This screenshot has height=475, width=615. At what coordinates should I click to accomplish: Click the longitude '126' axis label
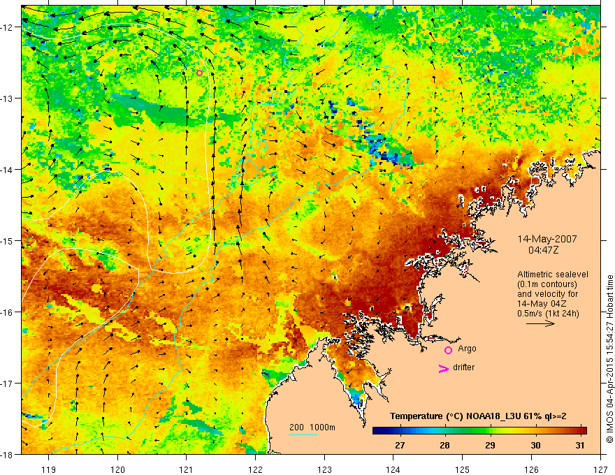tap(531, 469)
